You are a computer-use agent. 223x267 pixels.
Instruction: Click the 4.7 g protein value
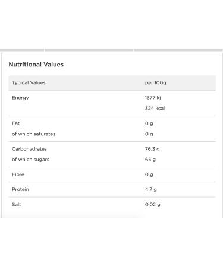151,189
